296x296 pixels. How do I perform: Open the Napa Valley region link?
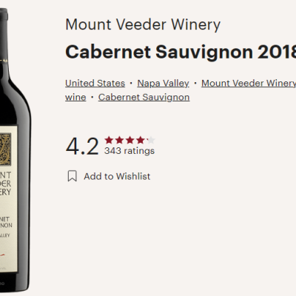(x=163, y=84)
